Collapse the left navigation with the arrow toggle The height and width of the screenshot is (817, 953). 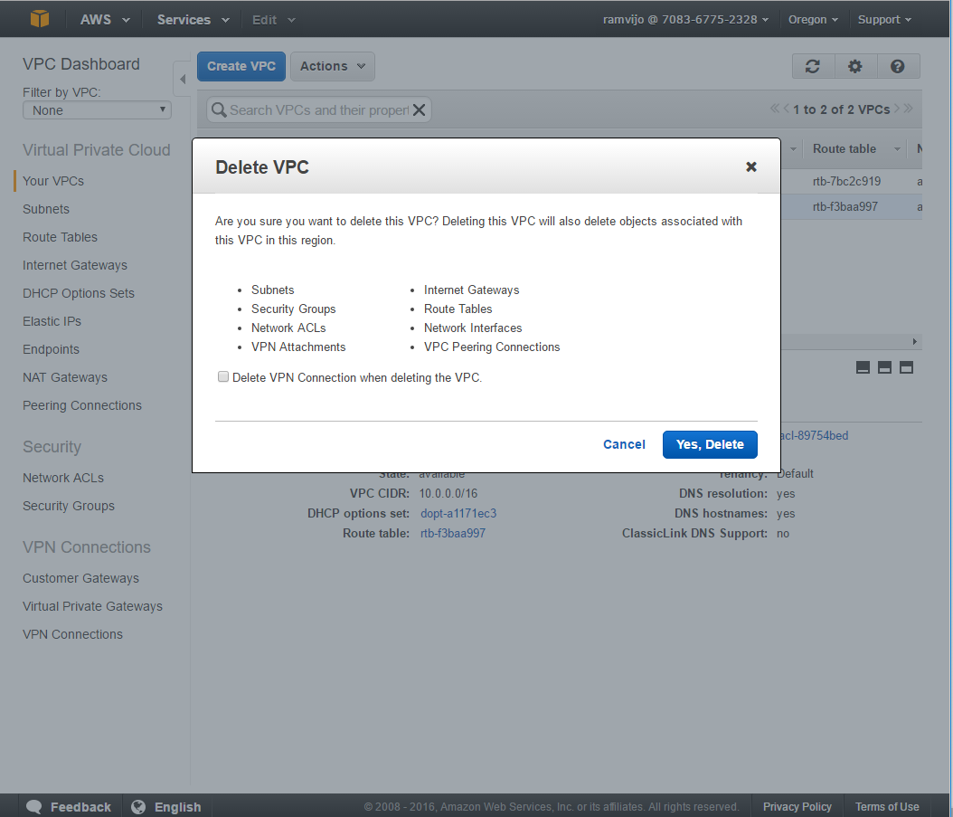tap(182, 80)
